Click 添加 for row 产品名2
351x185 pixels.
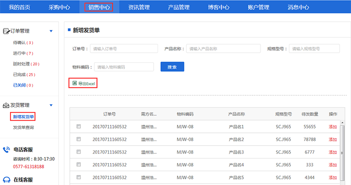click(333, 139)
